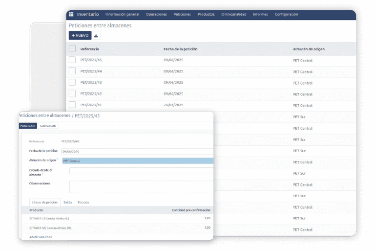Click the PUBLICAR button
This screenshot has width=375, height=250.
pos(28,126)
